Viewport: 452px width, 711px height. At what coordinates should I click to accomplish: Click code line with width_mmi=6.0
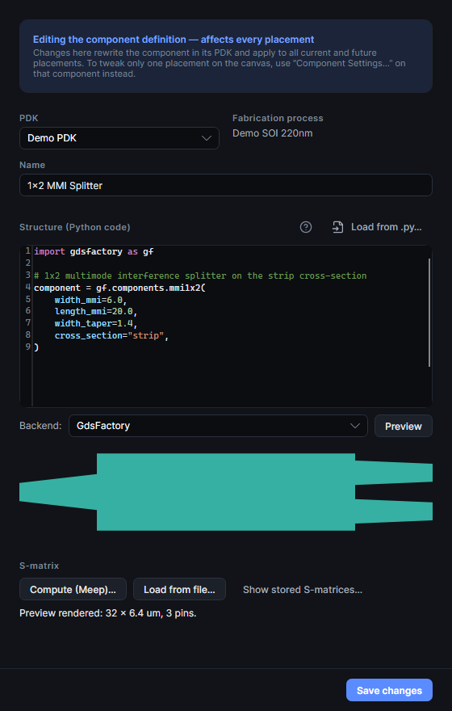(x=91, y=300)
